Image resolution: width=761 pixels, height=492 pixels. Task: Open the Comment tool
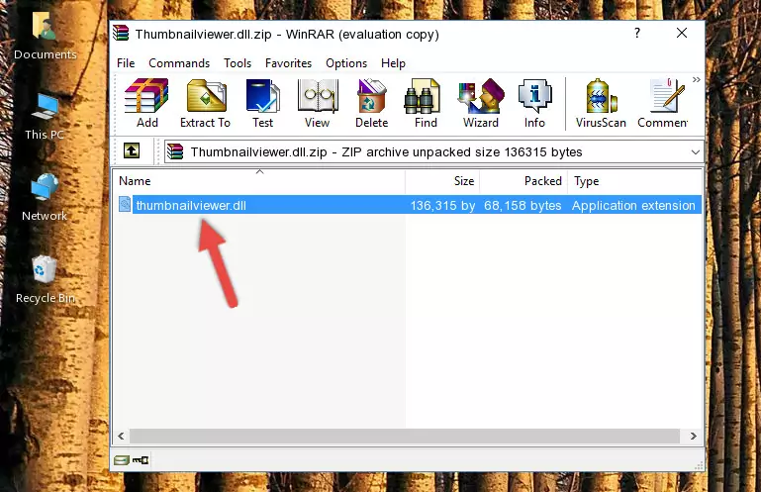tap(663, 103)
